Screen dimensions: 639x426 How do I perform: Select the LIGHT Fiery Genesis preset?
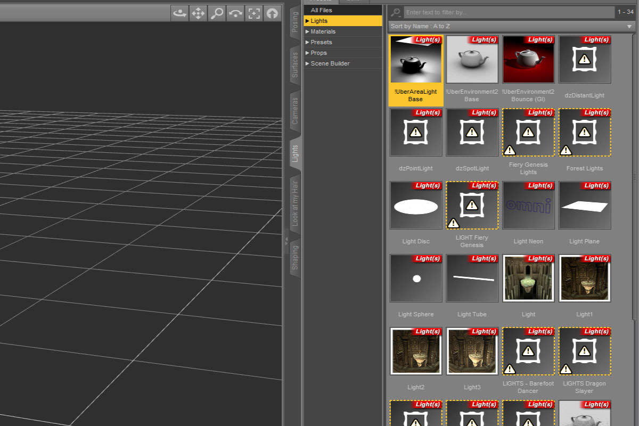pyautogui.click(x=472, y=205)
